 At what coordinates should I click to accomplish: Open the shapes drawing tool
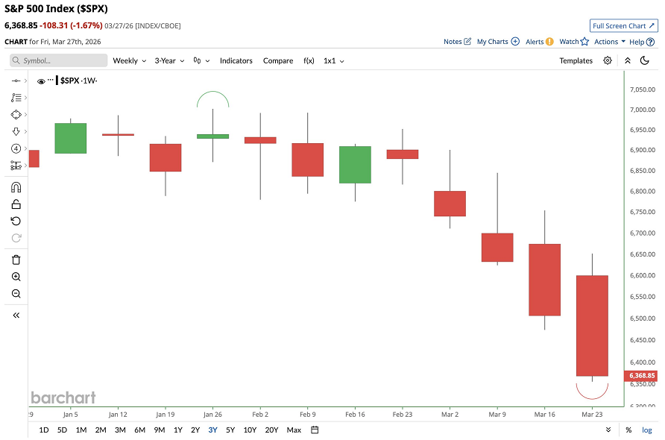[x=16, y=114]
